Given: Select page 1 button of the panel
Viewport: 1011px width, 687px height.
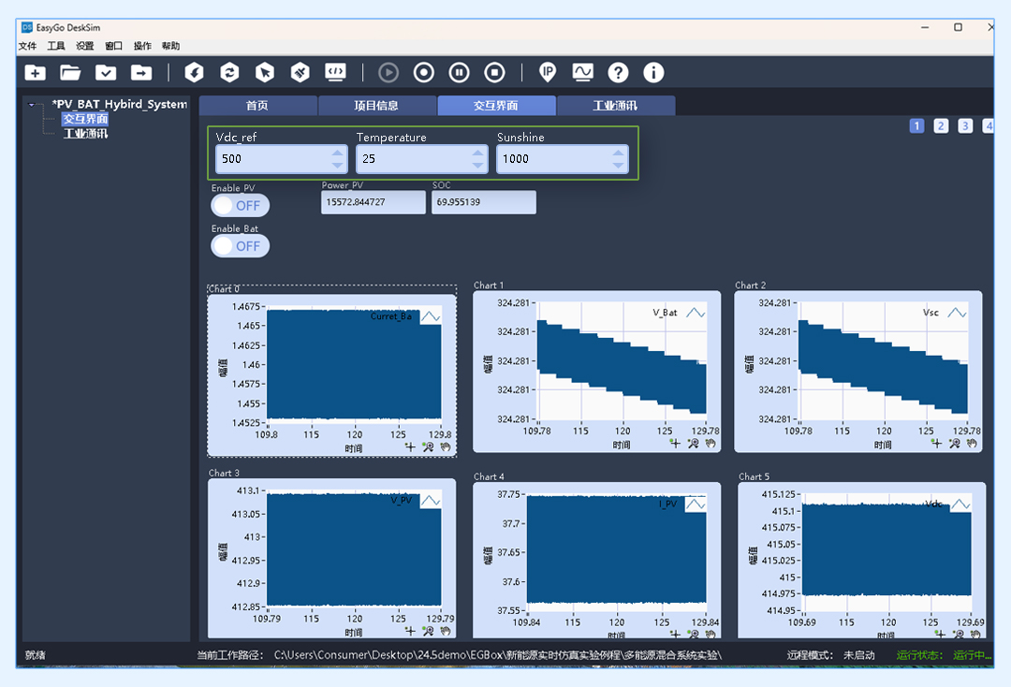Looking at the screenshot, I should 916,125.
